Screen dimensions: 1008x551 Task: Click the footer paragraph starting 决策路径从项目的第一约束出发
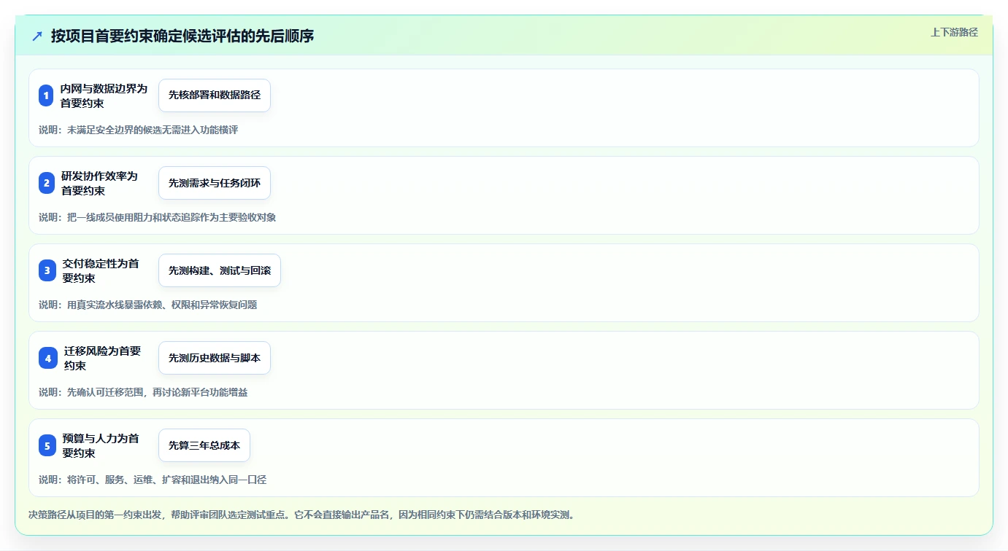click(x=301, y=515)
